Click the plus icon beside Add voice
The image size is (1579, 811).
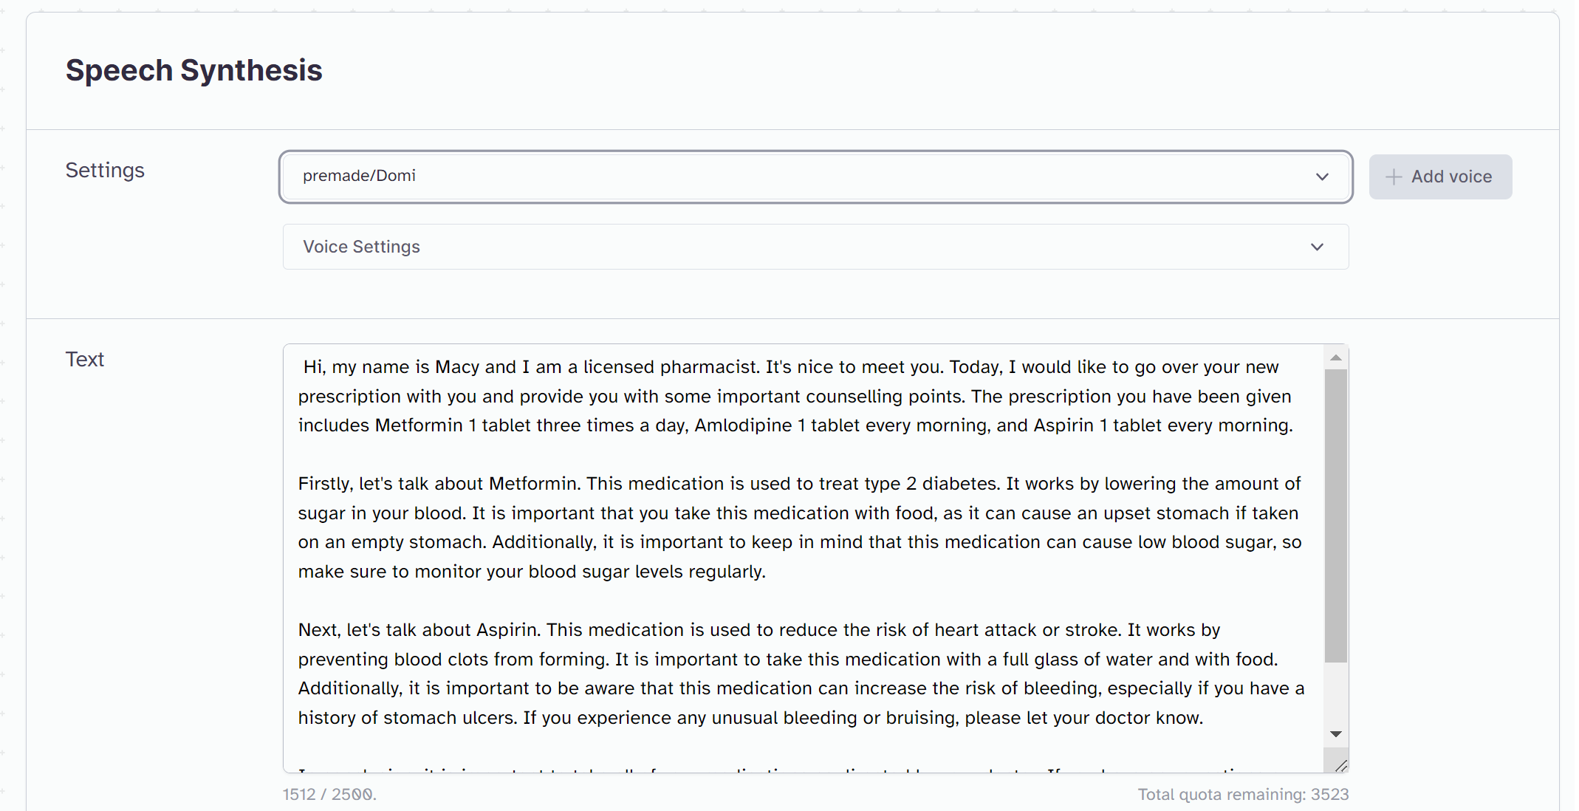click(1394, 177)
